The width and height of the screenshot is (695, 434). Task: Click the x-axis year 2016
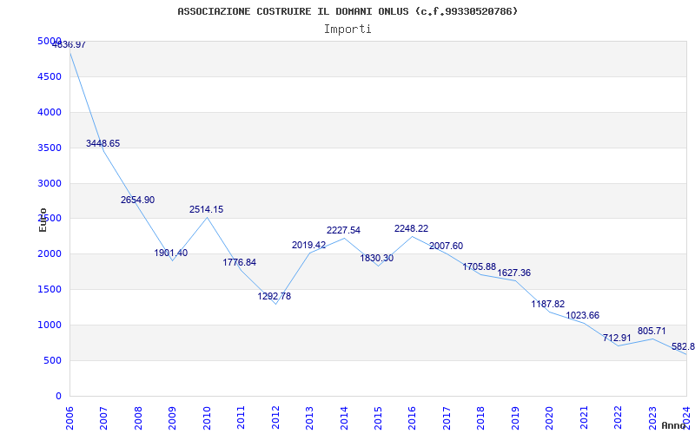412,418
